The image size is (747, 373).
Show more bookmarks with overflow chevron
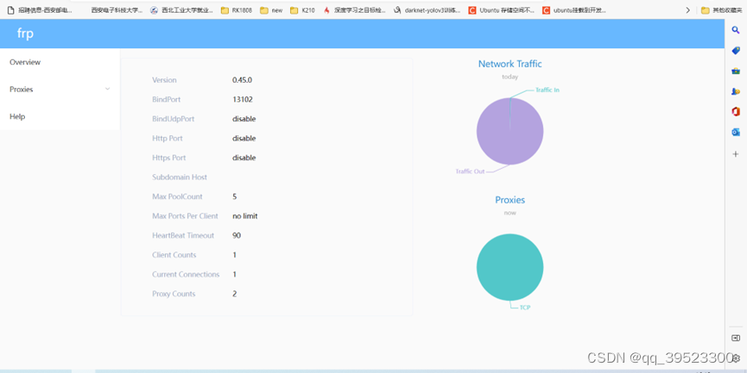(687, 10)
